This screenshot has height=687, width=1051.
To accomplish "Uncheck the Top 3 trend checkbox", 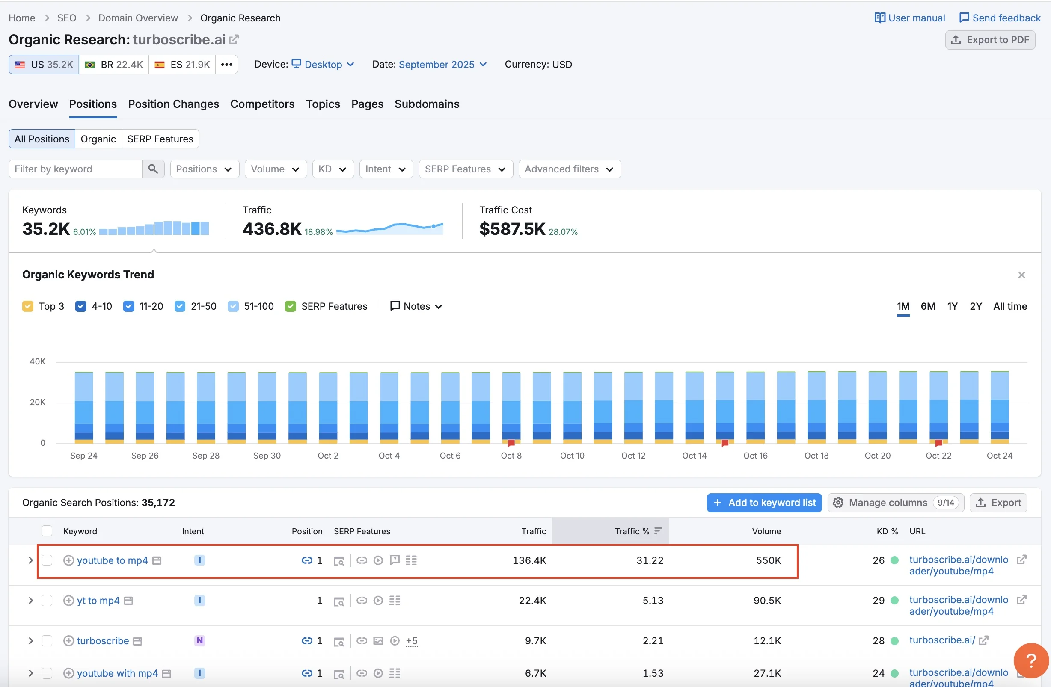I will tap(28, 306).
